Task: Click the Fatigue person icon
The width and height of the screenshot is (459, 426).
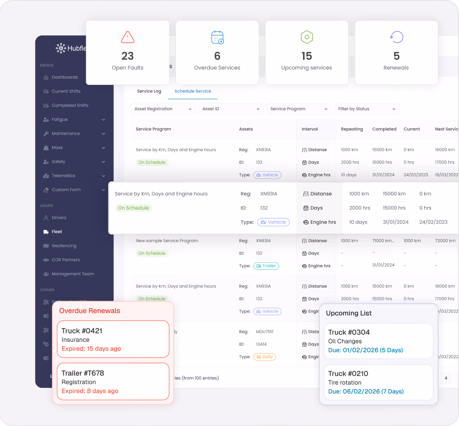Action: [x=46, y=120]
